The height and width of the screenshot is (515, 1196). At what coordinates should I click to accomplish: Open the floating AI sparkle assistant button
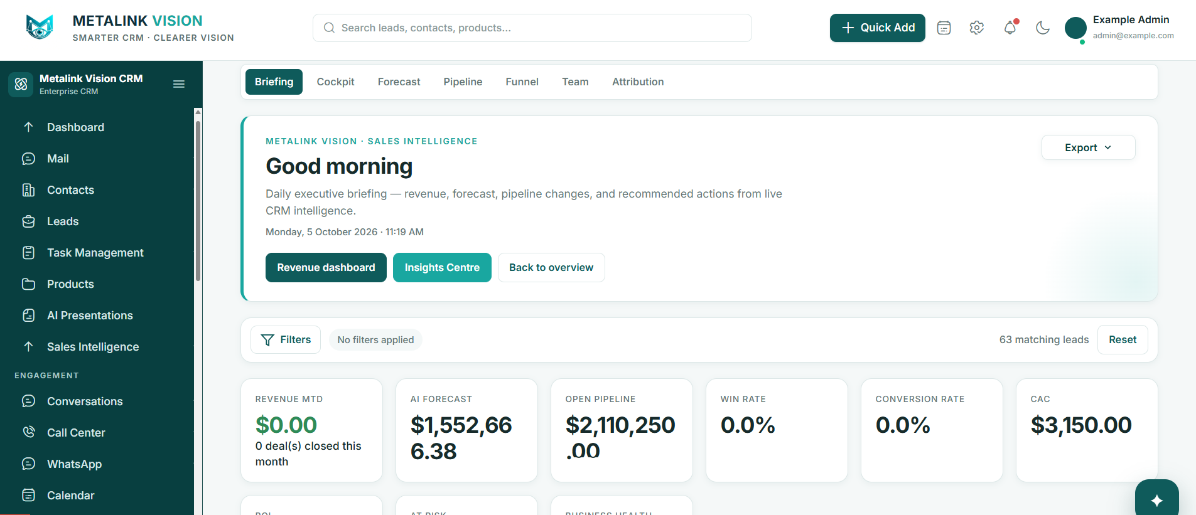tap(1156, 499)
